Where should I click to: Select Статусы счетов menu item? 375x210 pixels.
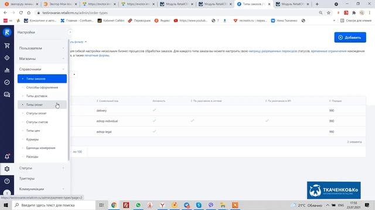click(42, 122)
